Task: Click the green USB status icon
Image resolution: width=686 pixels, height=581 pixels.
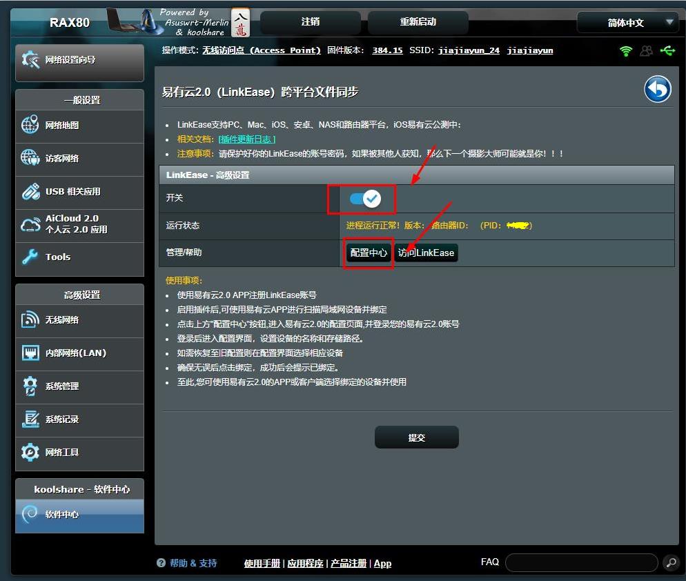Action: (x=667, y=51)
